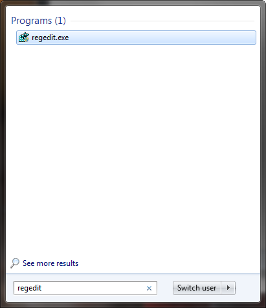This screenshot has width=266, height=308.
Task: Click the Programs heading text
Action: [x=32, y=21]
